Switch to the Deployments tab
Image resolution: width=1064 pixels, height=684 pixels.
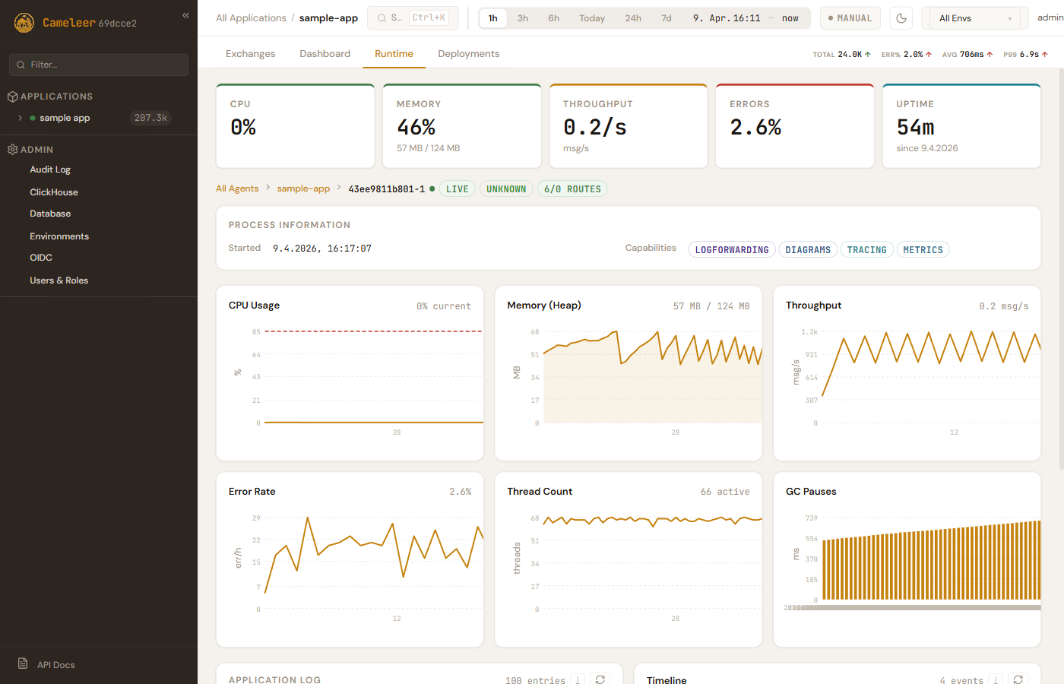point(468,54)
